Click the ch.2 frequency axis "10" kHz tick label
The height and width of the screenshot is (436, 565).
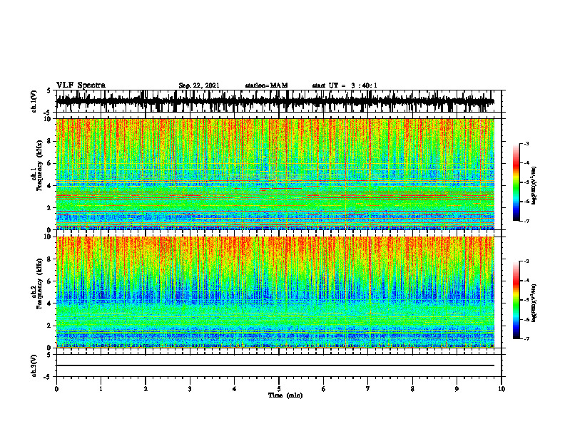tap(49, 237)
